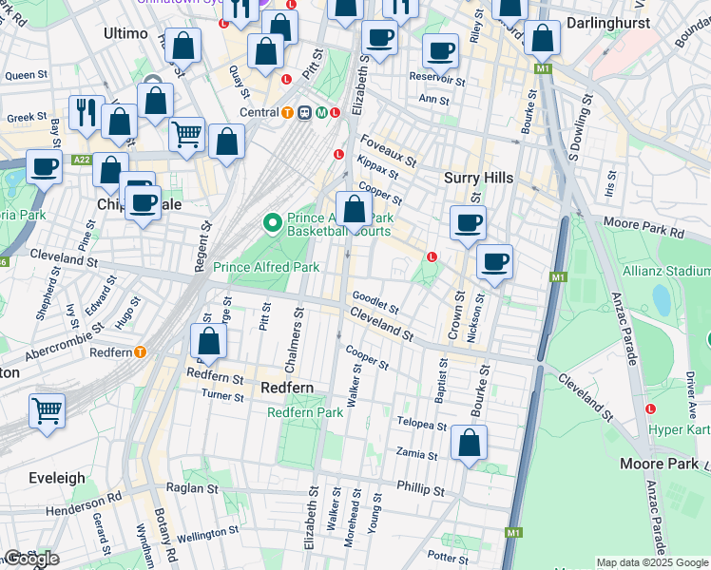Screen dimensions: 711x570
Task: Click the shopping bag marker right of the shopping cart
Action: tap(227, 144)
